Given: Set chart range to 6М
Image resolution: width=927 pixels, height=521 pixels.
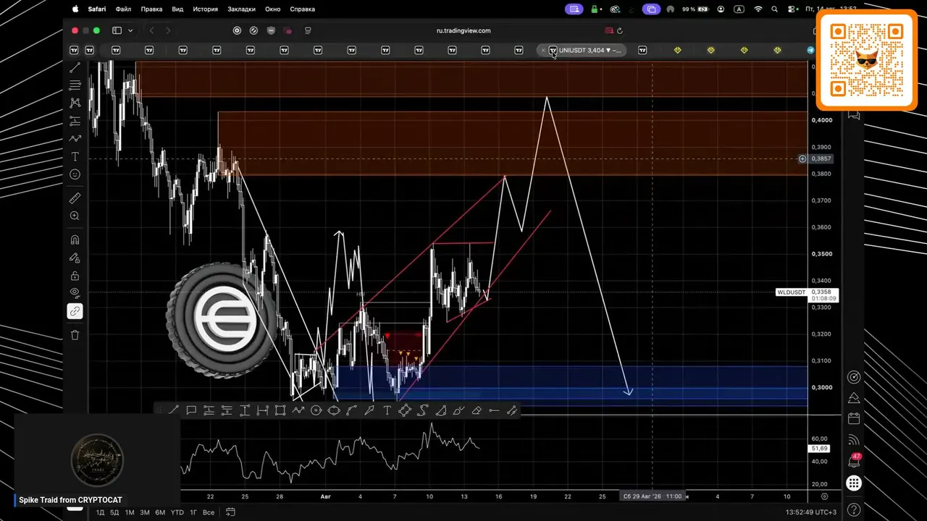Looking at the screenshot, I should [160, 512].
